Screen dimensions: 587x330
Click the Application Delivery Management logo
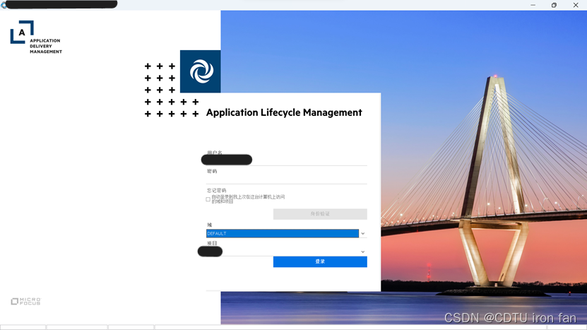click(36, 37)
